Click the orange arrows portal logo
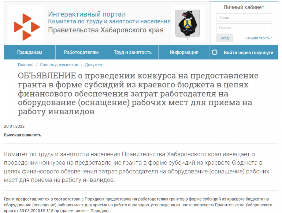 point(27,27)
